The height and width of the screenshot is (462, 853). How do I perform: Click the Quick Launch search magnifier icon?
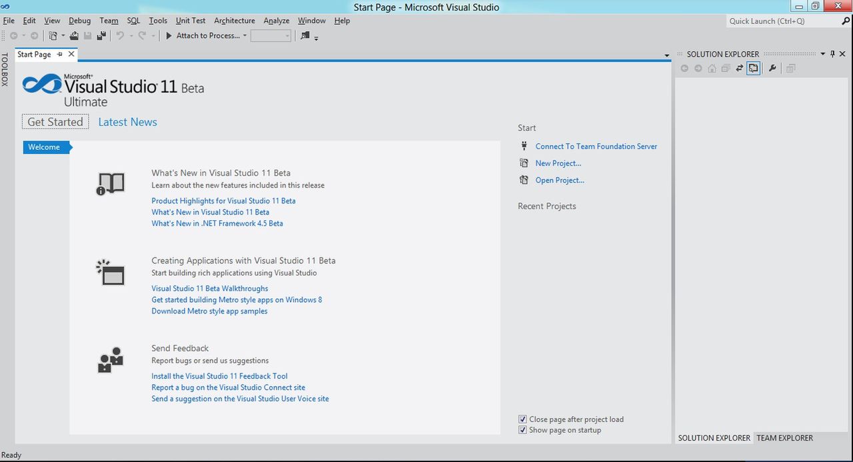[x=846, y=21]
